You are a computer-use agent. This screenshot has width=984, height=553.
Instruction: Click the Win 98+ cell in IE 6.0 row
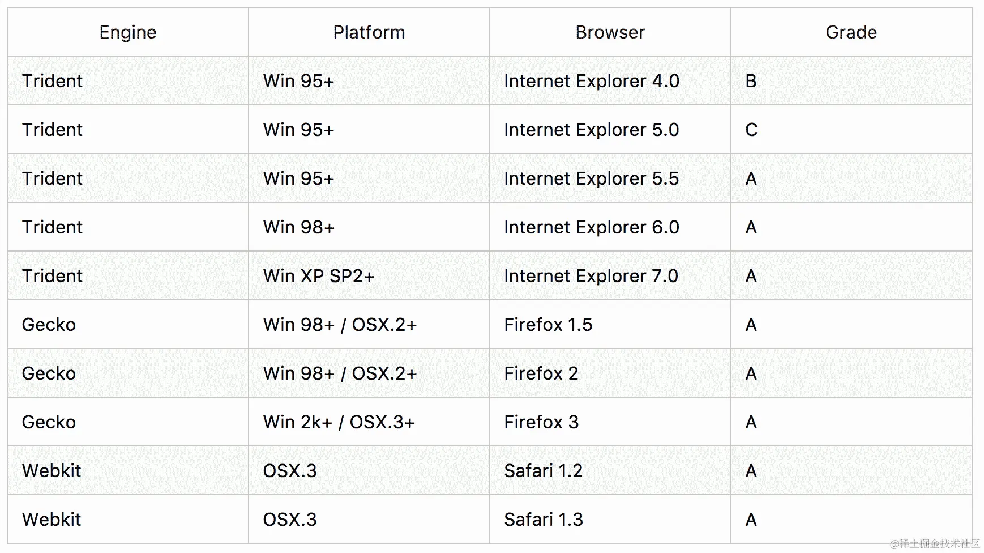click(299, 227)
